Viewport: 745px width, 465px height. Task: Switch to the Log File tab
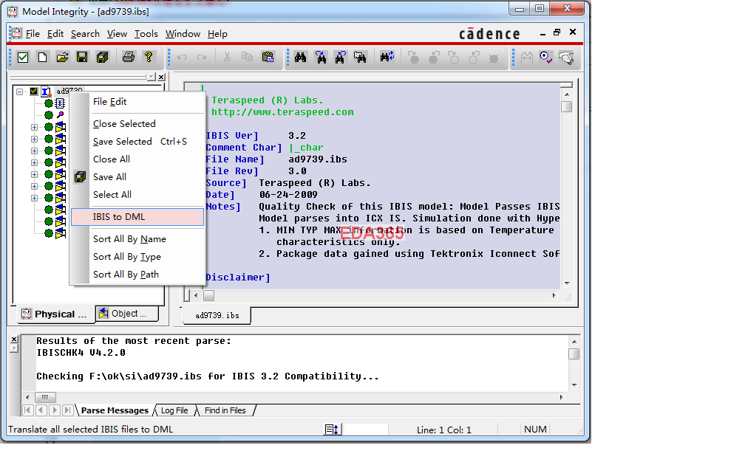(x=174, y=410)
